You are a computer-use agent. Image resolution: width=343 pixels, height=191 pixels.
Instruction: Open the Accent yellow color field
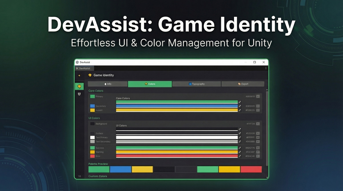(177, 110)
